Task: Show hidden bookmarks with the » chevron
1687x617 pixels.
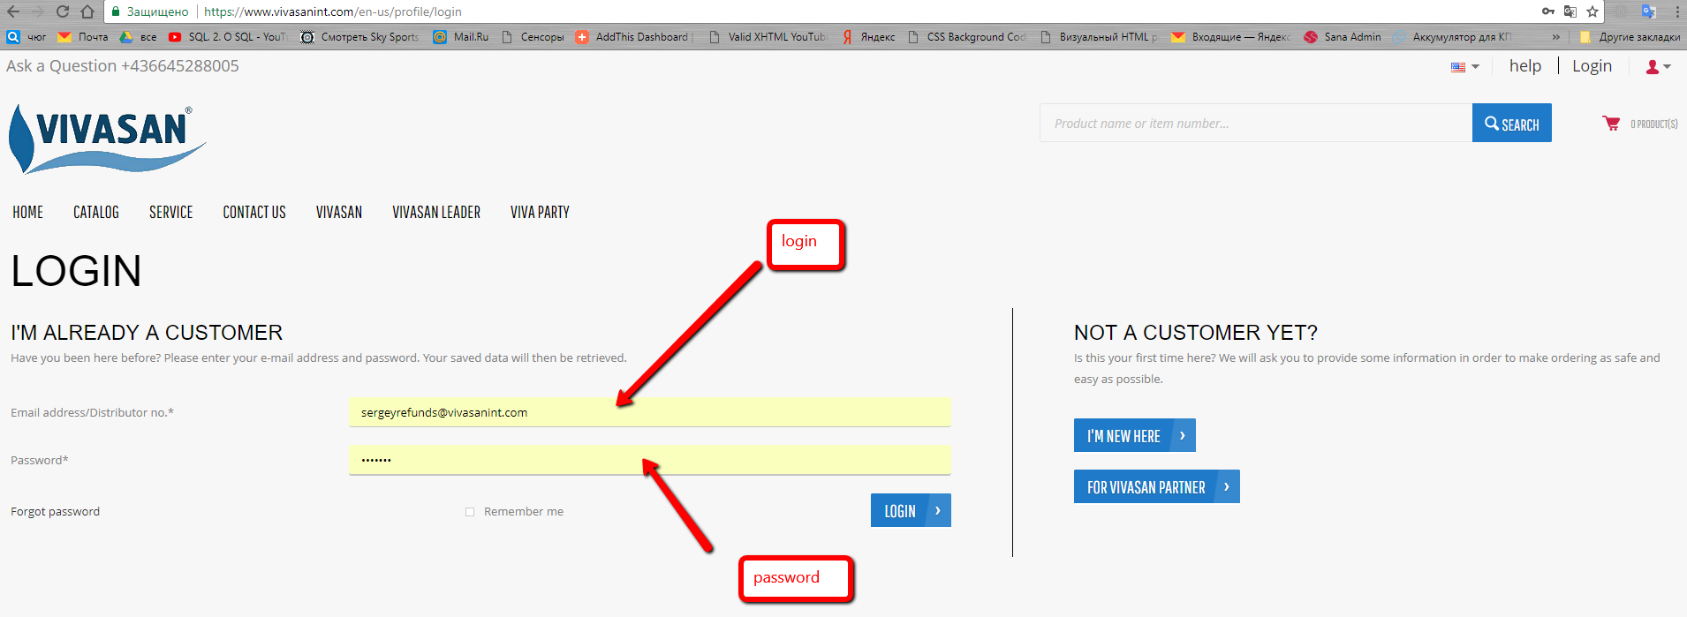Action: tap(1555, 37)
